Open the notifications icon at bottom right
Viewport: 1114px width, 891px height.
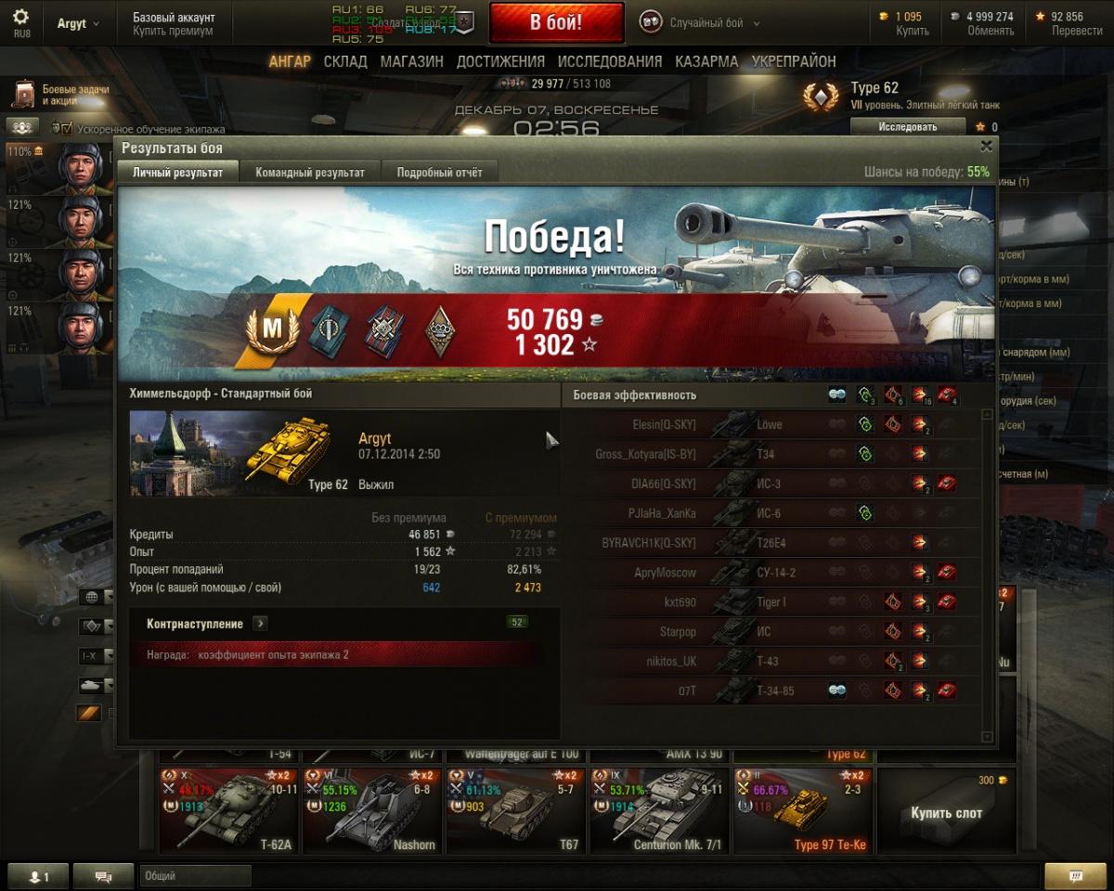1075,875
